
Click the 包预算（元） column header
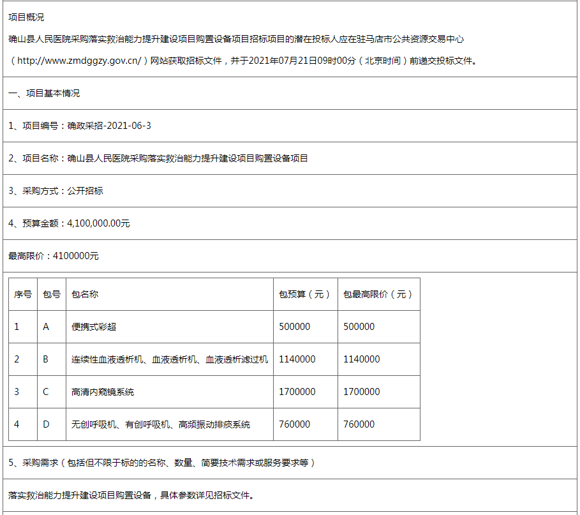click(305, 294)
